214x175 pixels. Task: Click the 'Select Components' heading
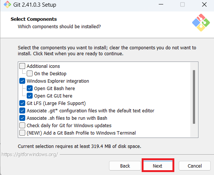pos(34,19)
